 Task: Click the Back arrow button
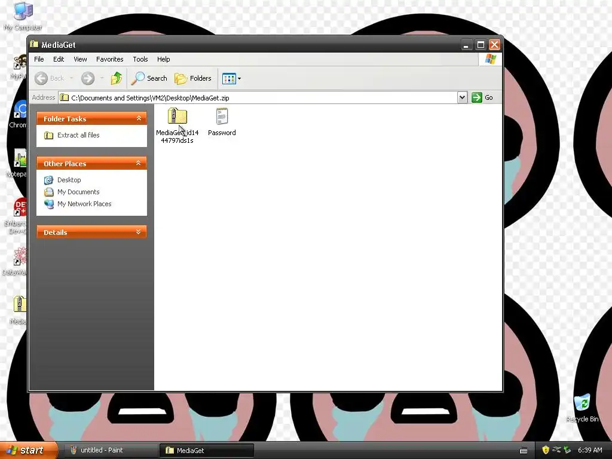tap(41, 78)
